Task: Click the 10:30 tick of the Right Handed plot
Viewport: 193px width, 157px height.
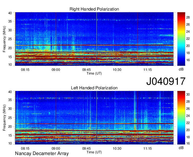Action: point(117,70)
